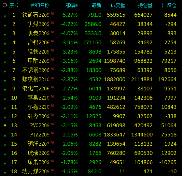Click the down-arrow indicator on row 2
This screenshot has height=176, width=182.
[x=5, y=24]
